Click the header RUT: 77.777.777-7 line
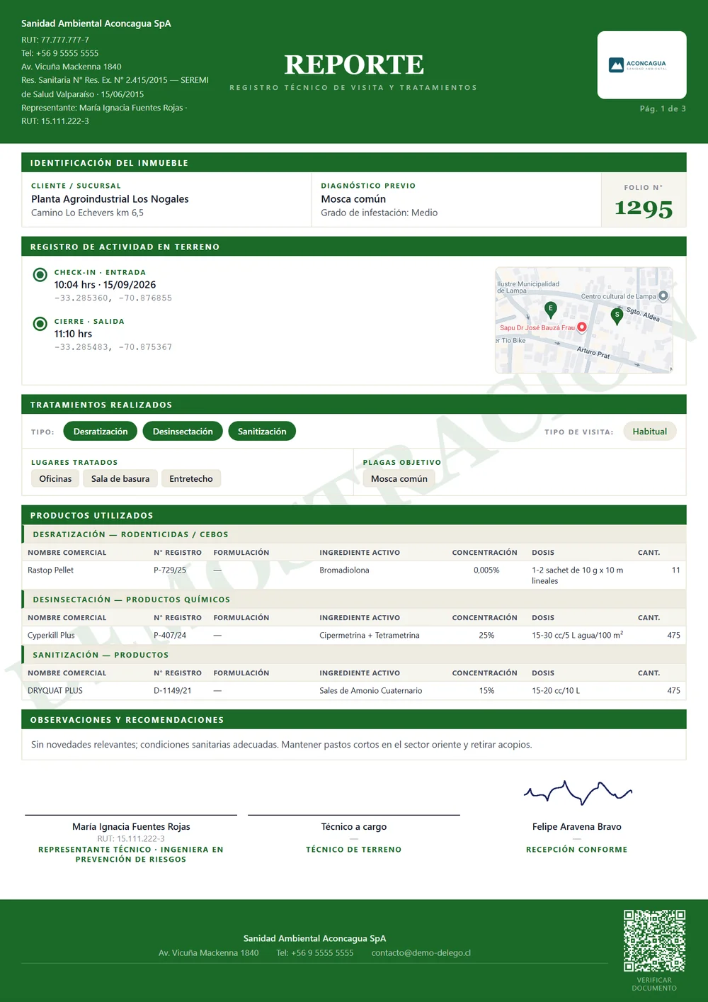 click(x=55, y=40)
